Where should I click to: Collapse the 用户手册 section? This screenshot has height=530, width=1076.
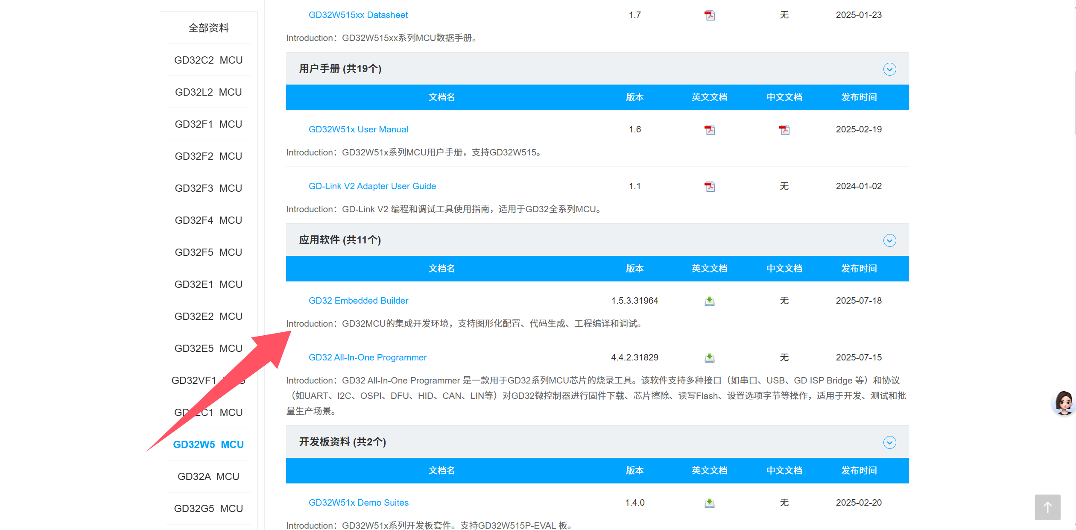click(889, 69)
